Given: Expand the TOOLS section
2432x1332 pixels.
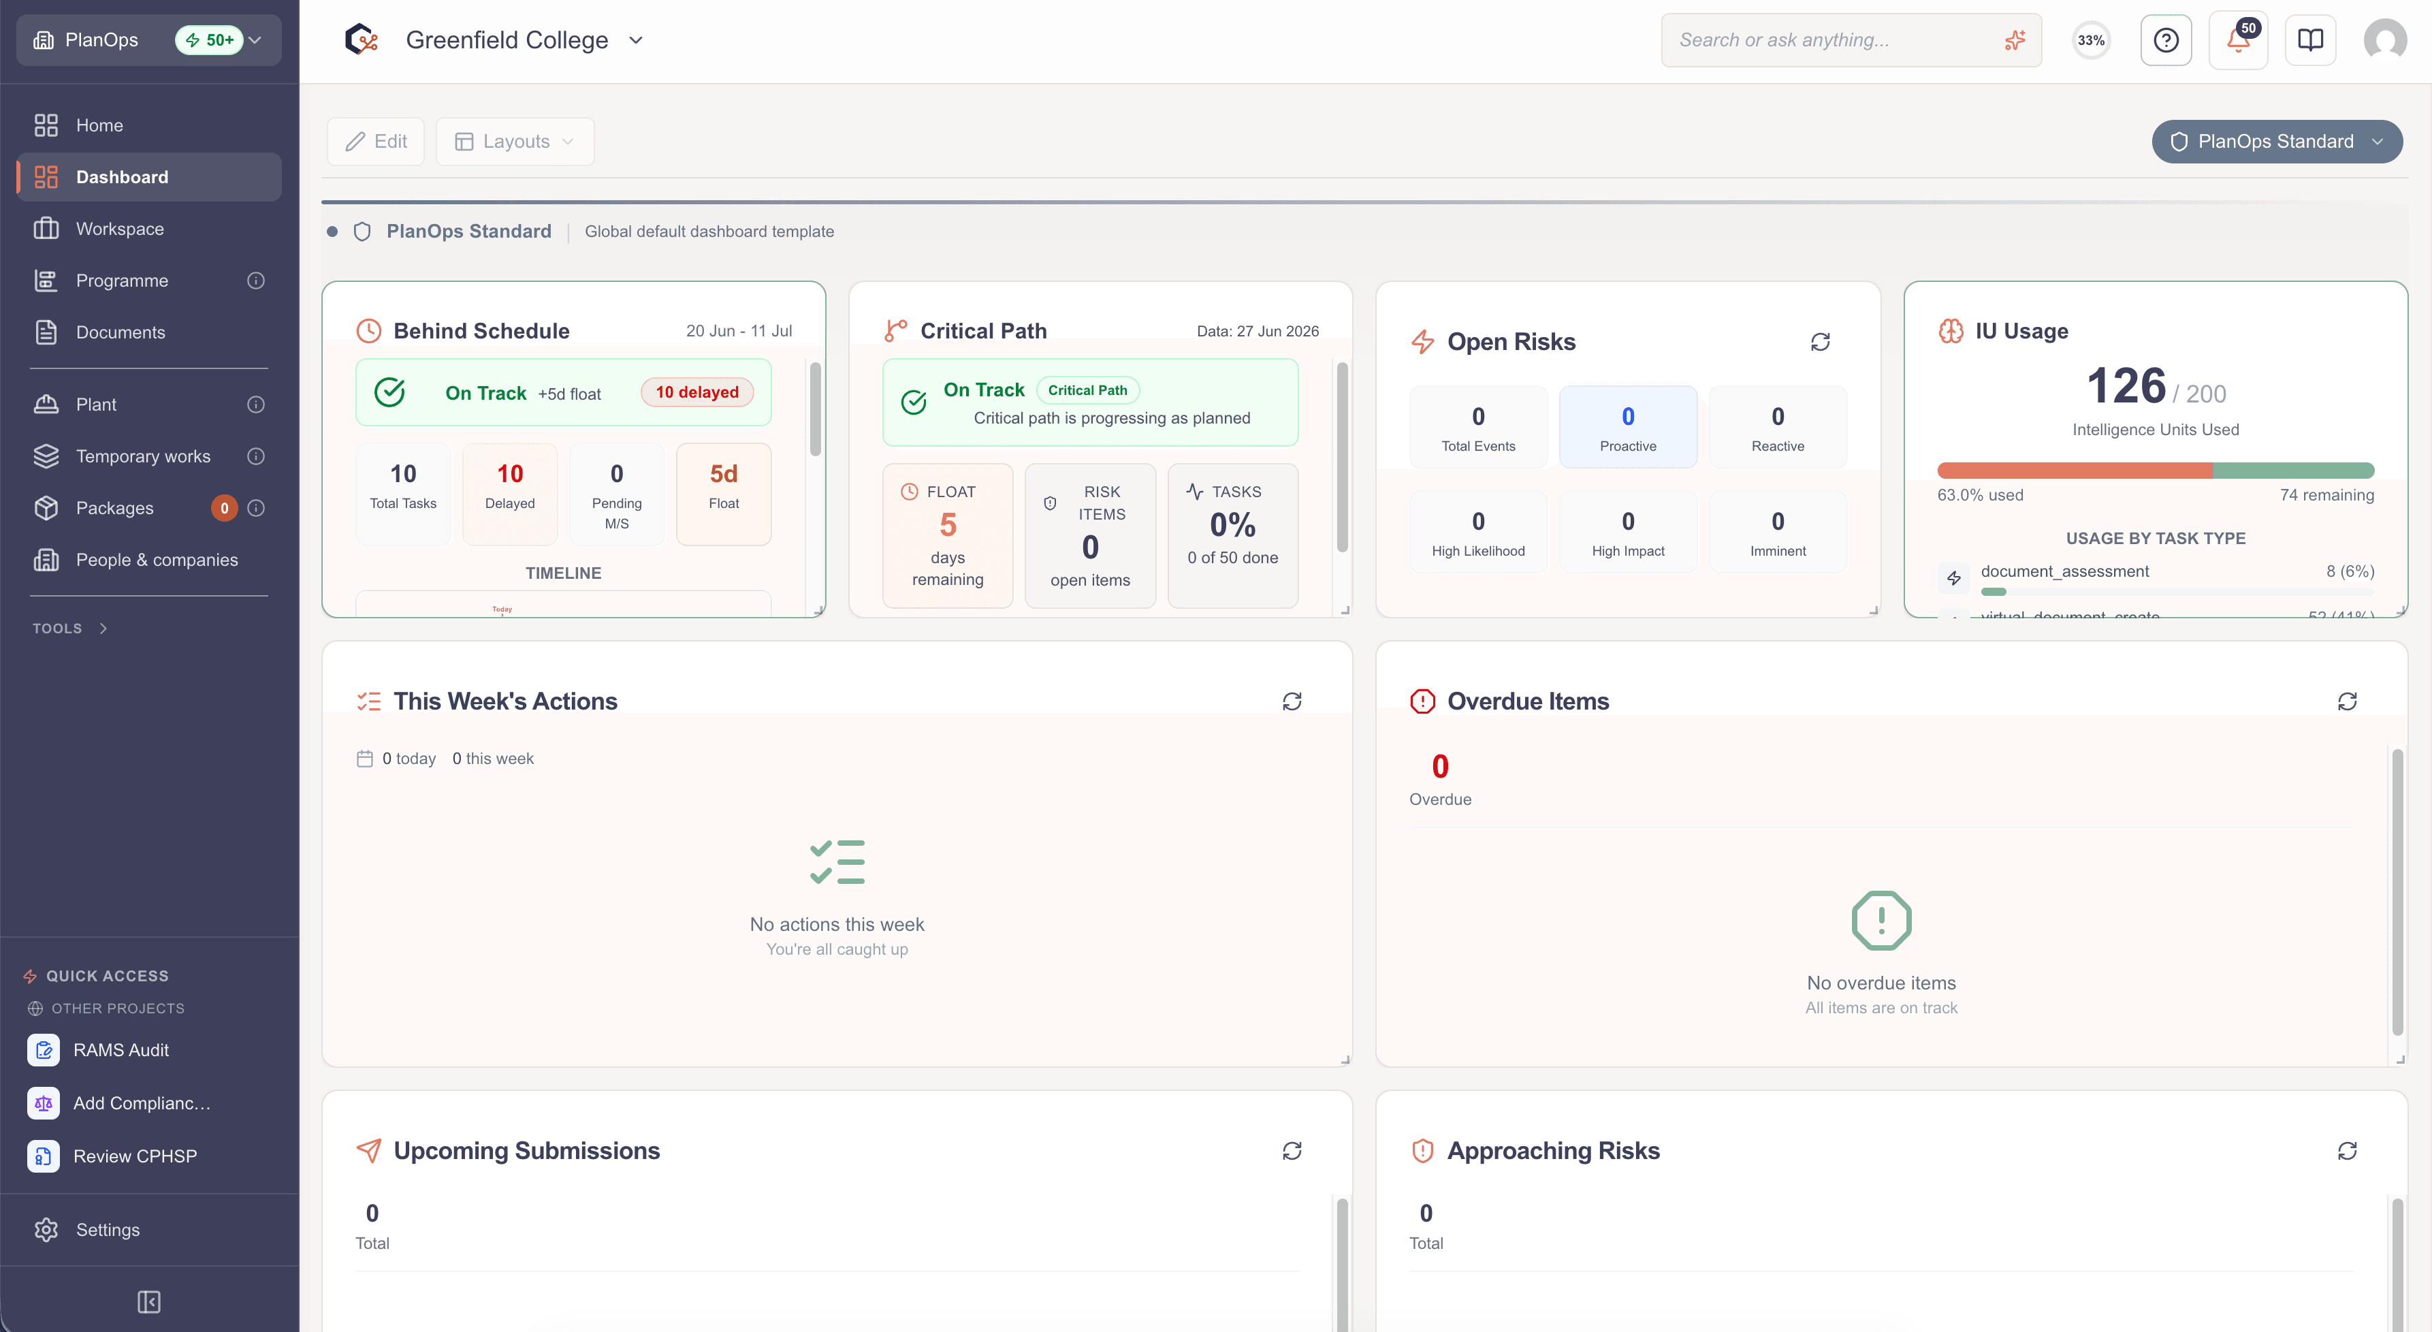Looking at the screenshot, I should click(x=71, y=628).
